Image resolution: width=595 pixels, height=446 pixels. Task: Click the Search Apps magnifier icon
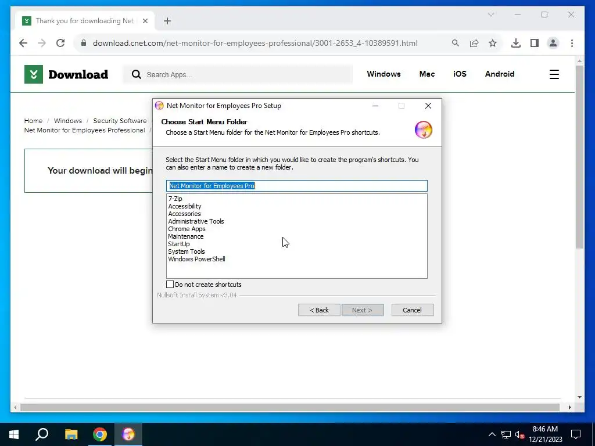(x=136, y=74)
